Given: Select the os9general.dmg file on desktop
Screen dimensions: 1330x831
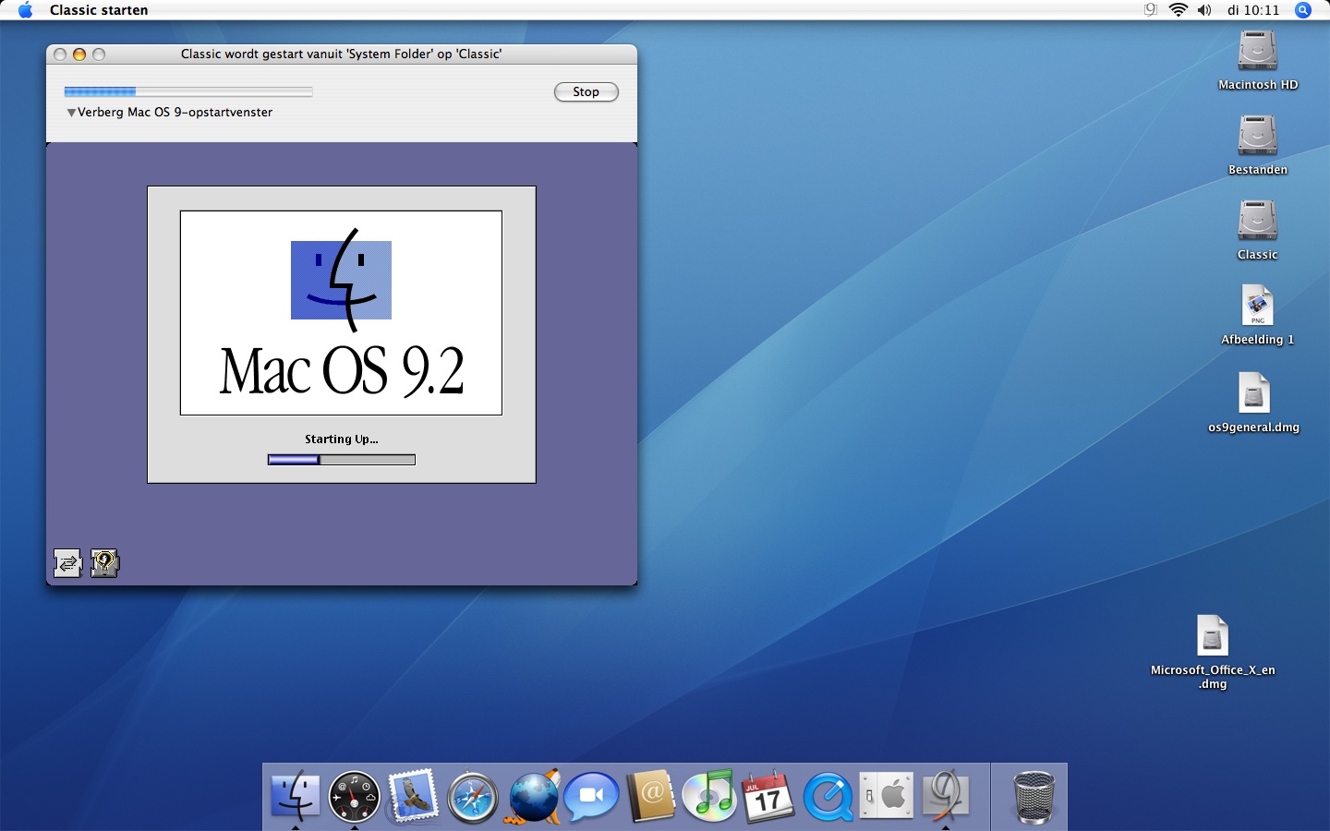Looking at the screenshot, I should coord(1253,394).
